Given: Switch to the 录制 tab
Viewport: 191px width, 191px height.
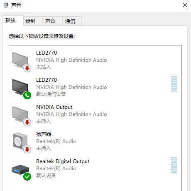Looking at the screenshot, I should point(33,21).
